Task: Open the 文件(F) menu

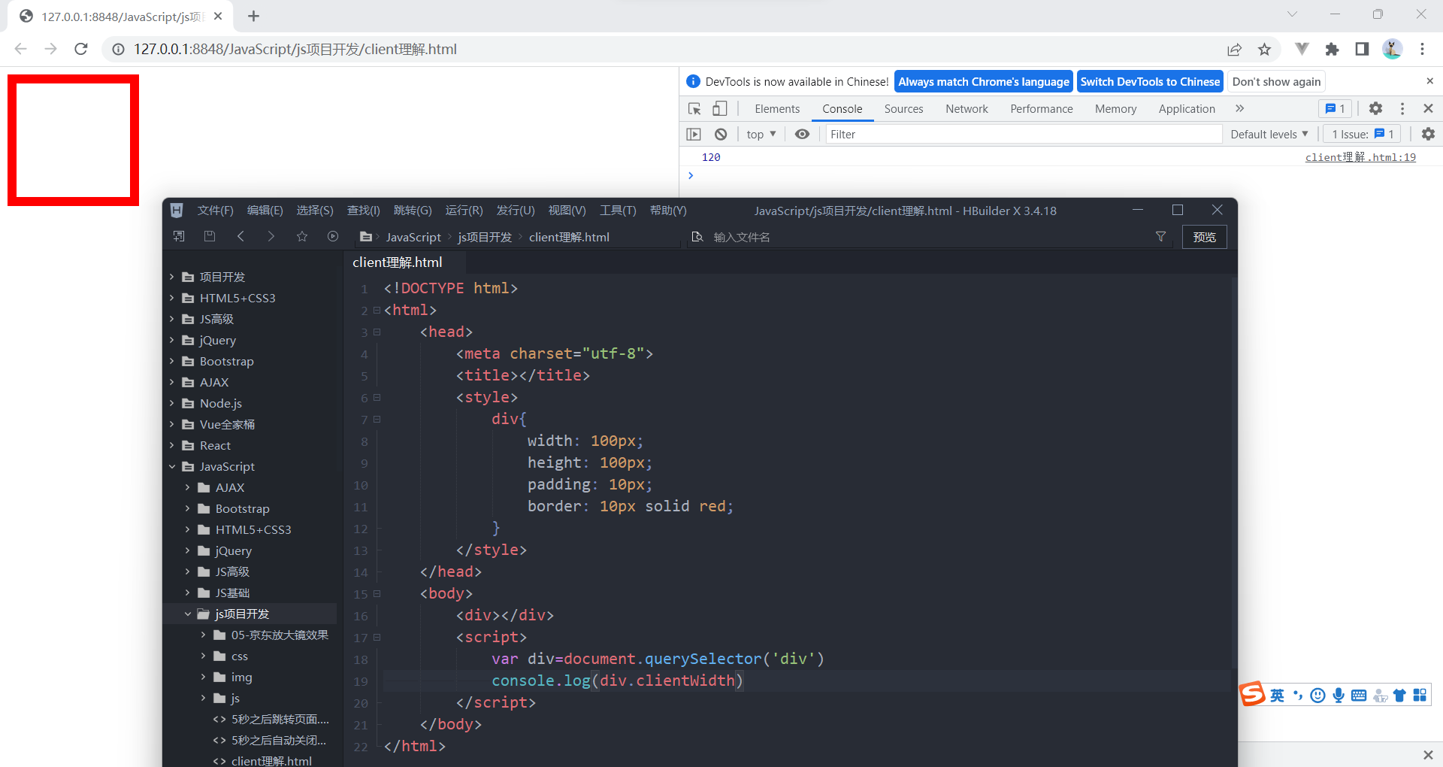Action: tap(215, 211)
